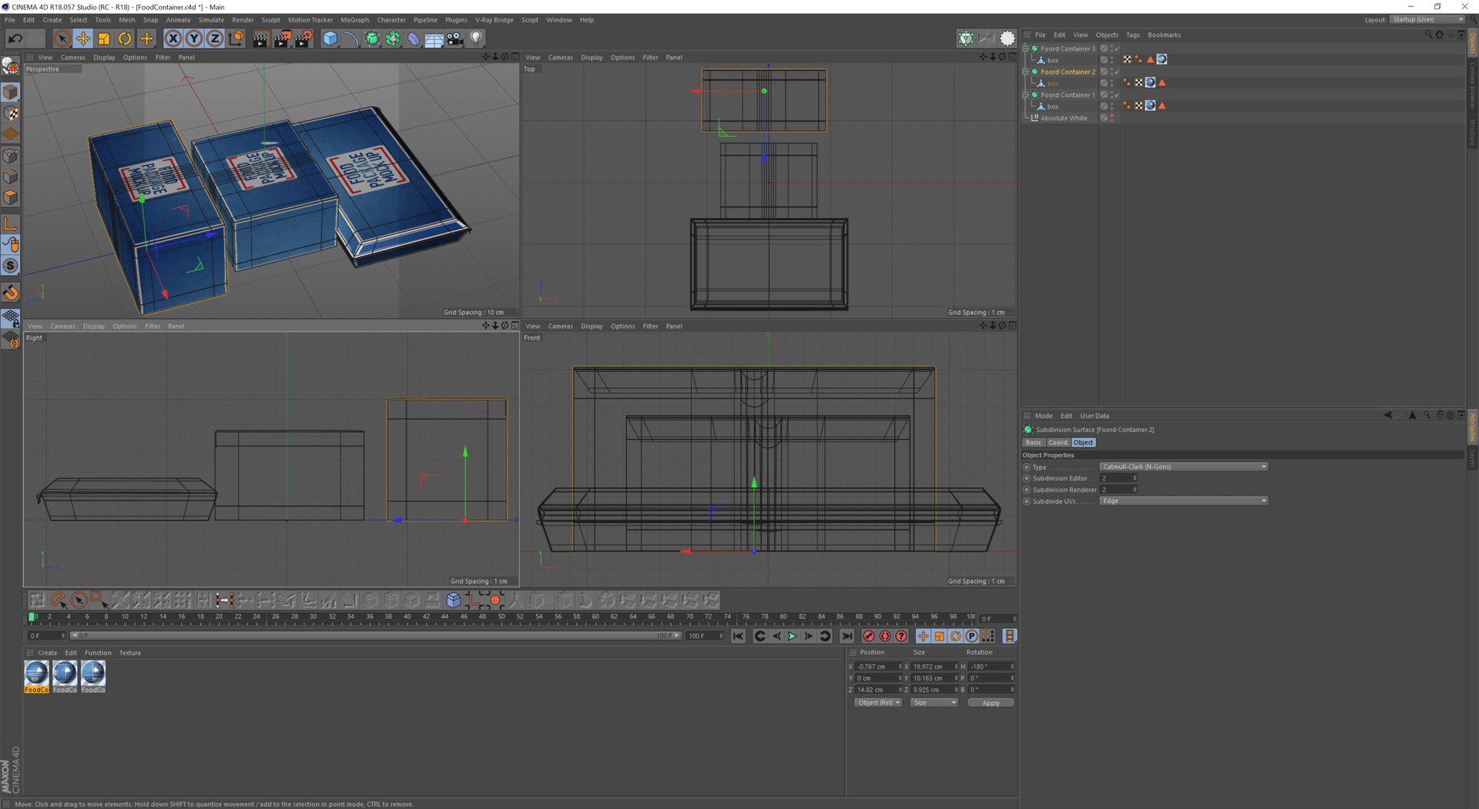Disable Foord Container 3 generator checkmark

(1117, 49)
